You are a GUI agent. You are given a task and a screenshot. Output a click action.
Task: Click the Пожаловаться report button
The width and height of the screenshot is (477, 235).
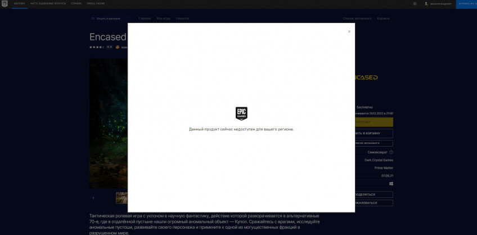374,203
